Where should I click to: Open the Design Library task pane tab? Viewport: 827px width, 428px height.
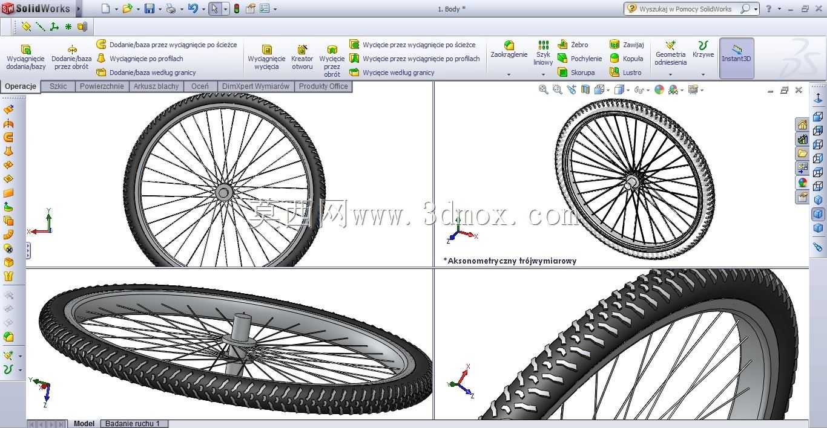(x=802, y=139)
